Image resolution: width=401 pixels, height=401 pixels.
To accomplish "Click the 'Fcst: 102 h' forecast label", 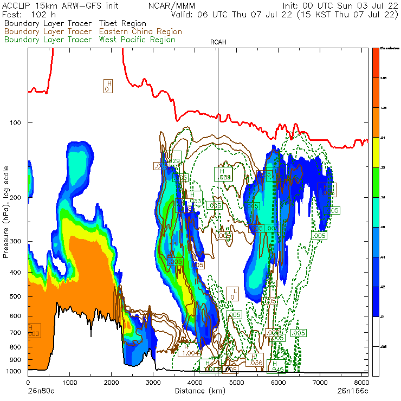I will point(29,14).
